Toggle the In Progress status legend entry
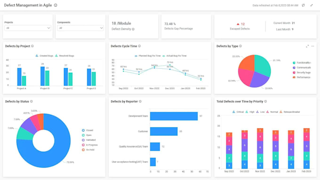320x180 pixels. tap(90, 145)
